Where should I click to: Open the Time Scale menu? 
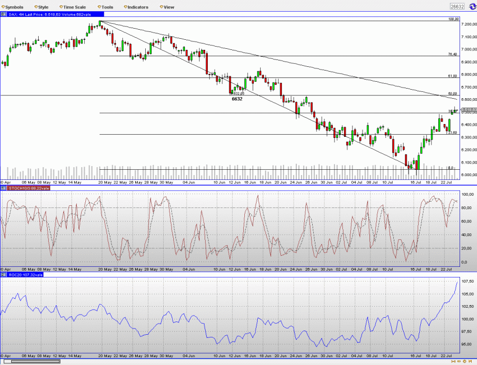pos(73,7)
